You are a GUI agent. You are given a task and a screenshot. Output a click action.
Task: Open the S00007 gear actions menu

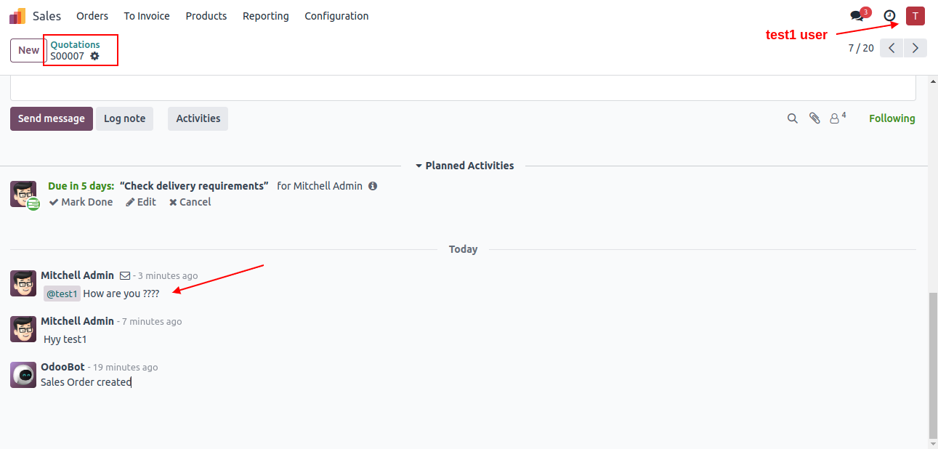tap(94, 56)
